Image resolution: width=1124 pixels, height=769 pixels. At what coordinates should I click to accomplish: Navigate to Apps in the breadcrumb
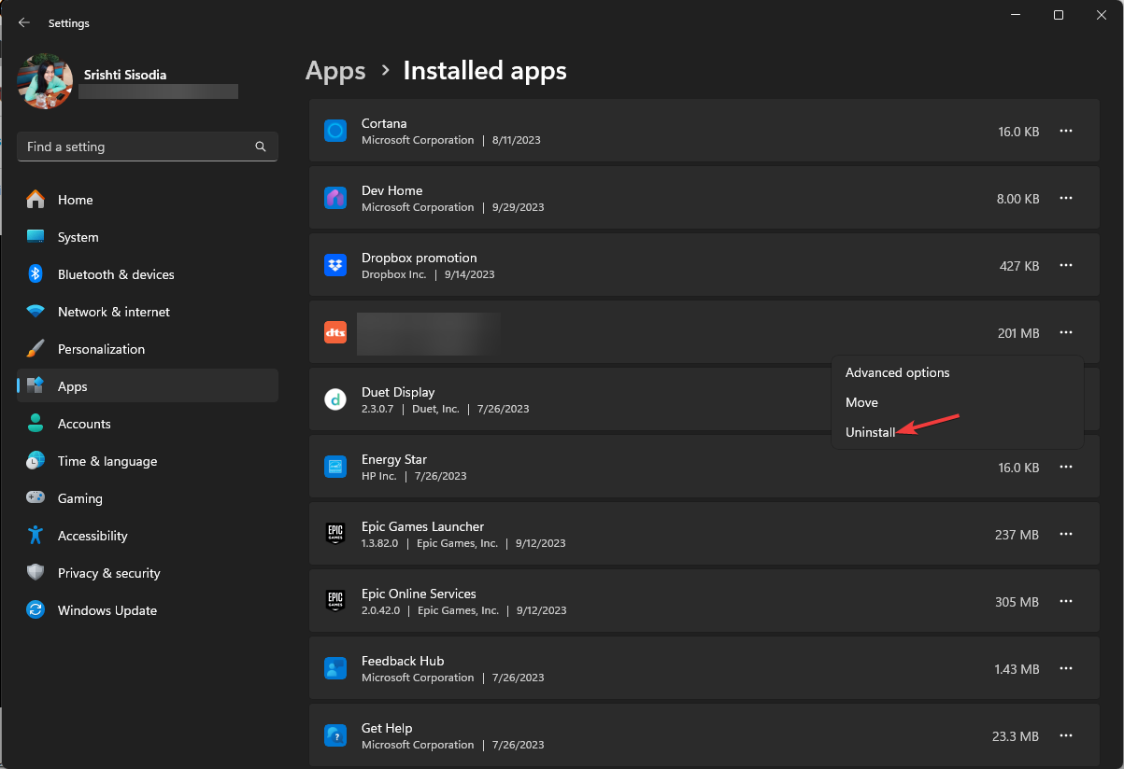(x=335, y=71)
